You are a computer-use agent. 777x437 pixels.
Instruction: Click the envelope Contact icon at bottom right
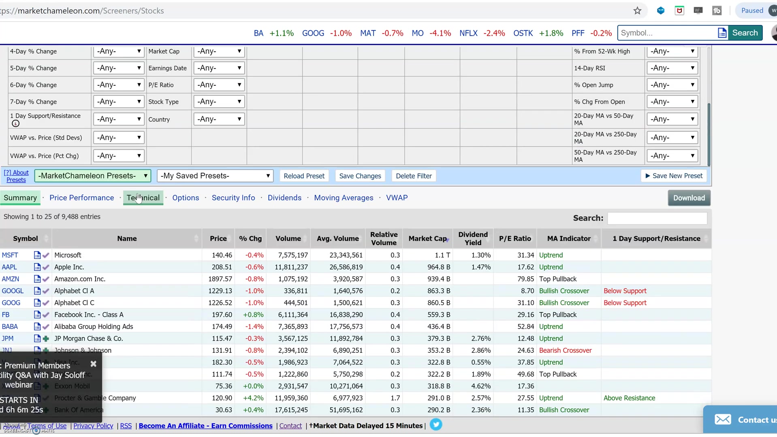click(724, 420)
